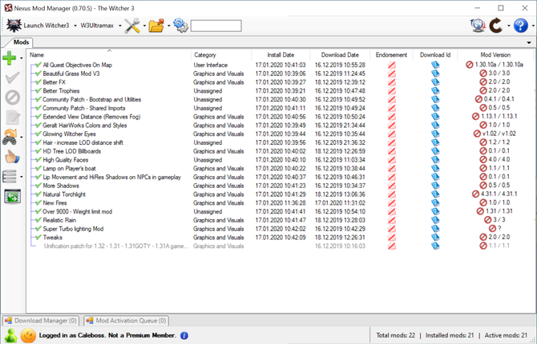Click Download Id icon for Tweaks row

[x=435, y=238]
